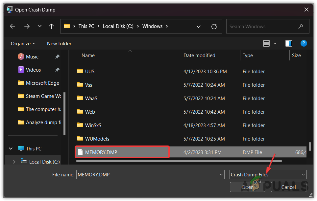Expand the chevron after This PC breadcrumb
Image resolution: width=317 pixels, height=201 pixels.
coord(98,26)
